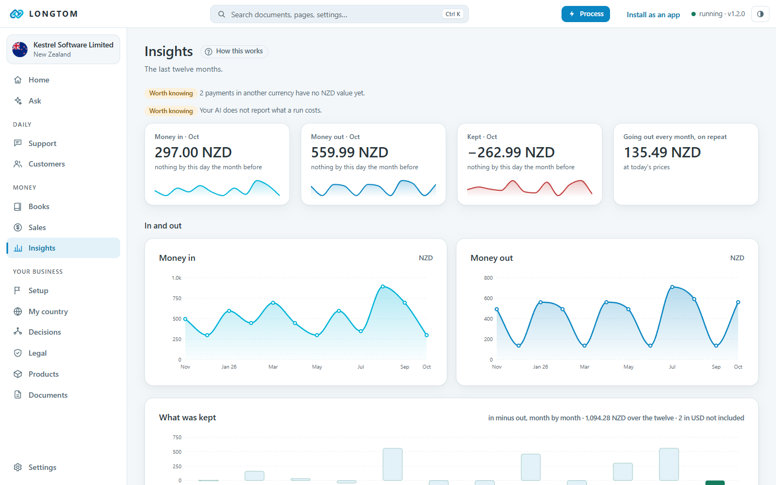776x485 pixels.
Task: Click the Books icon in sidebar
Action: [18, 206]
